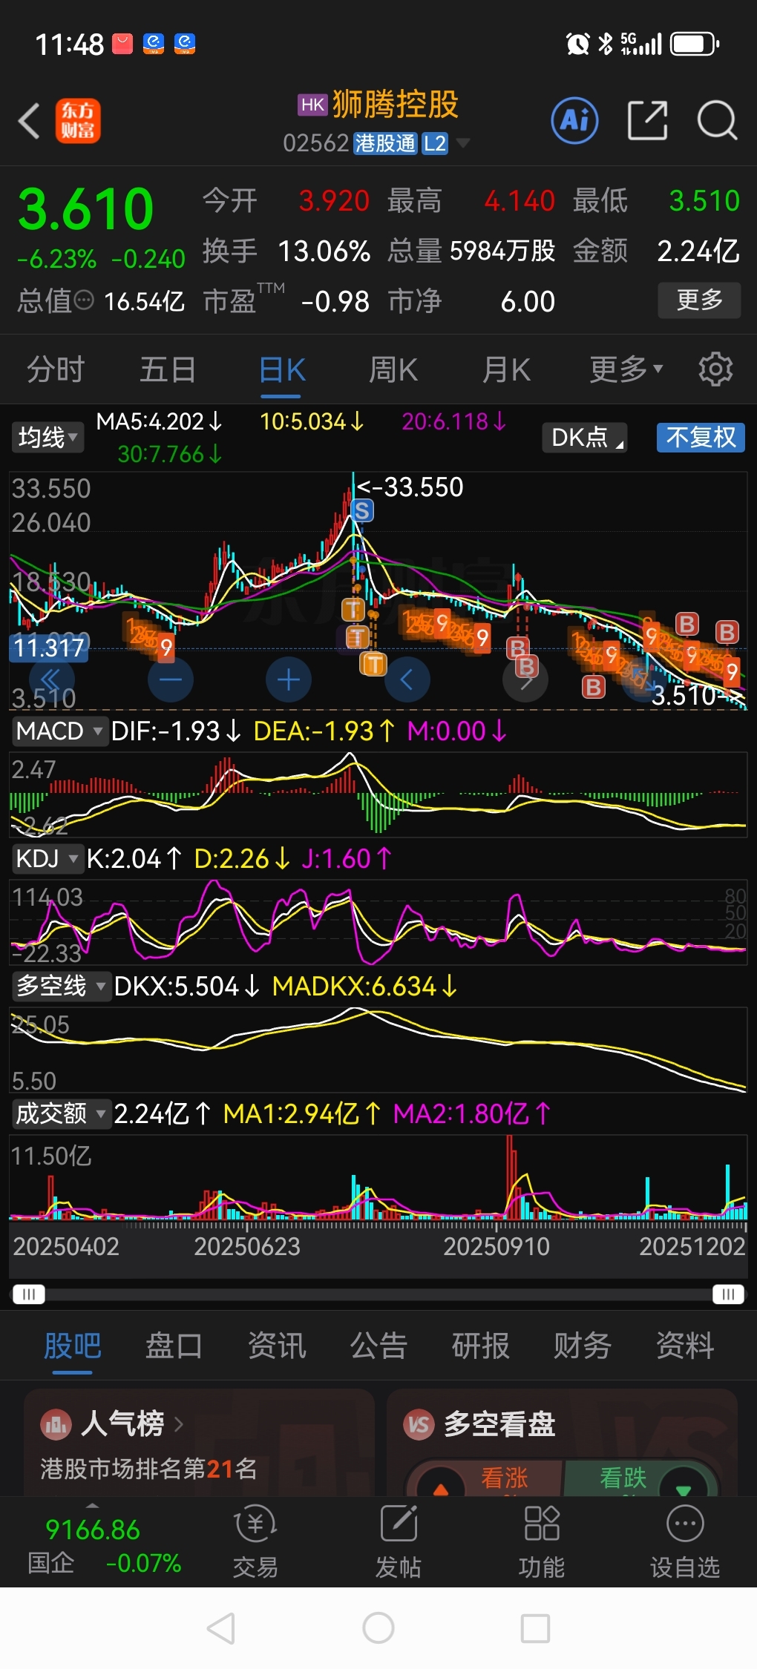757x1669 pixels.
Task: Switch to 五日 chart tab
Action: [168, 369]
